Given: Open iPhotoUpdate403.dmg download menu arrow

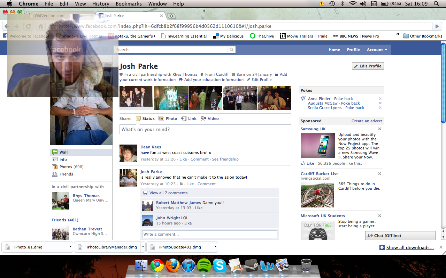Looking at the screenshot, I should 215,247.
